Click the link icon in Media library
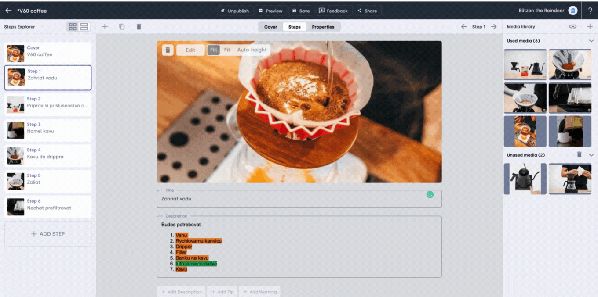 (572, 27)
